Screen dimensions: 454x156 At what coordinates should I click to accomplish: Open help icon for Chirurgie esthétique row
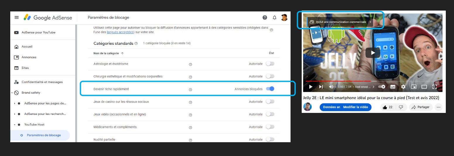click(190, 77)
